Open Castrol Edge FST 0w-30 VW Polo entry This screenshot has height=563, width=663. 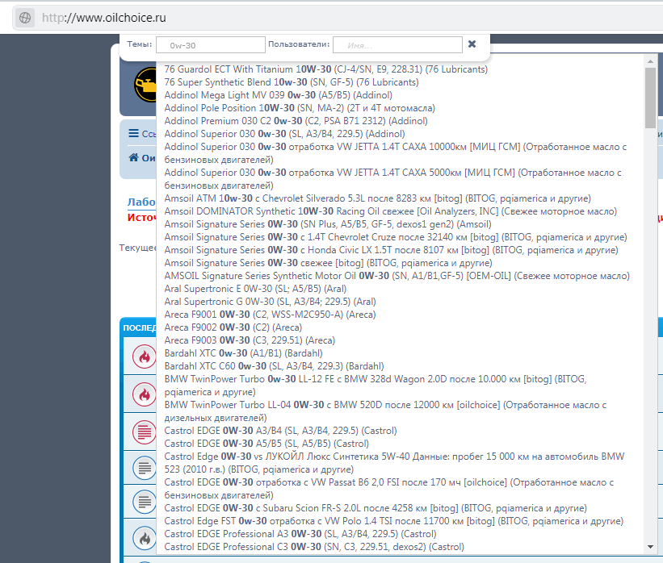pos(393,521)
